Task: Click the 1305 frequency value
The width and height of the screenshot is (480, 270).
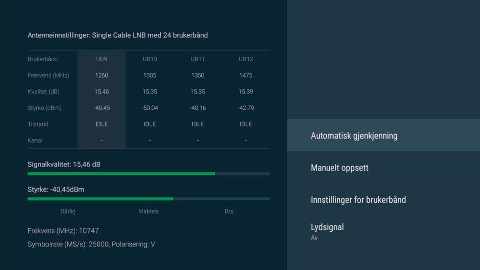Action: coord(149,75)
